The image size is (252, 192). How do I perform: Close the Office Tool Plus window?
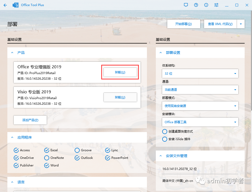click(x=247, y=5)
